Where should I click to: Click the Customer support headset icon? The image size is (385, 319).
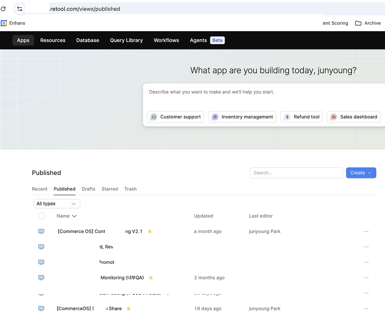coord(154,117)
